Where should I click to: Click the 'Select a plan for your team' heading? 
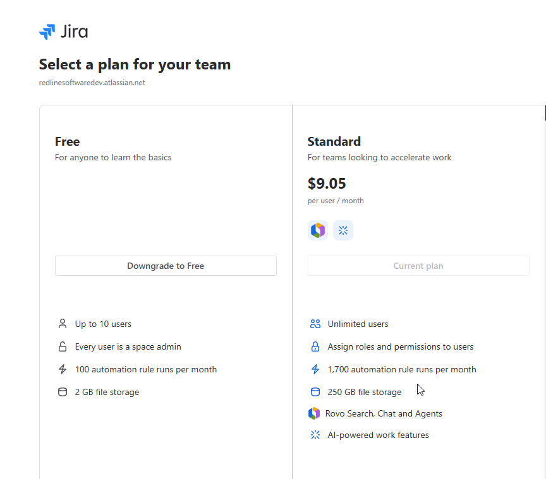point(135,64)
